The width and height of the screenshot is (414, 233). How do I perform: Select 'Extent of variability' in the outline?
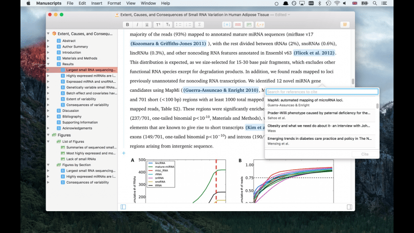pyautogui.click(x=81, y=99)
